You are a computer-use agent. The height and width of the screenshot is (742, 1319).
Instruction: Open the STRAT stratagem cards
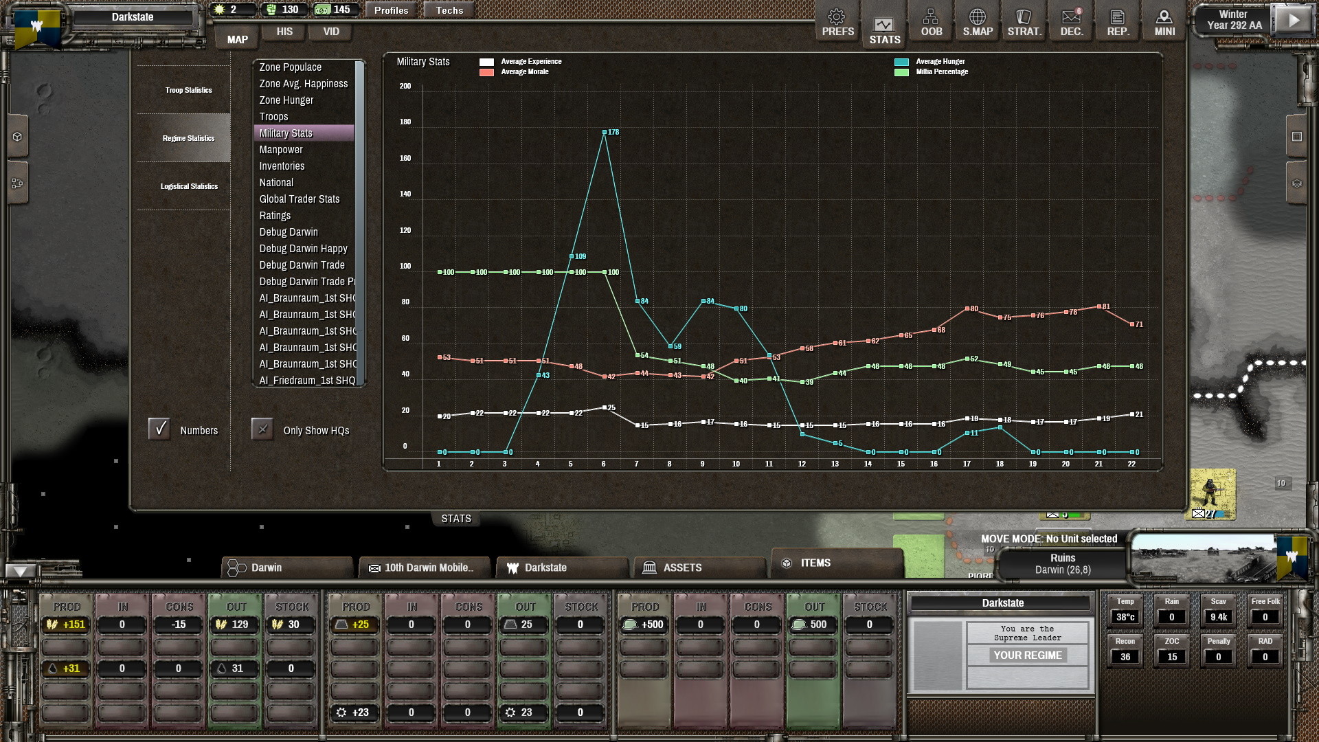(x=1024, y=21)
